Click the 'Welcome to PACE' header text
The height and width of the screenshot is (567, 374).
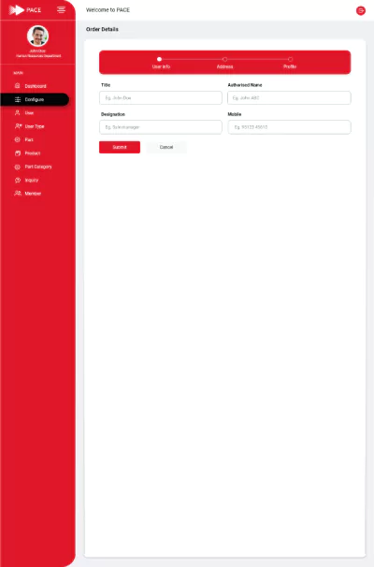coord(108,10)
